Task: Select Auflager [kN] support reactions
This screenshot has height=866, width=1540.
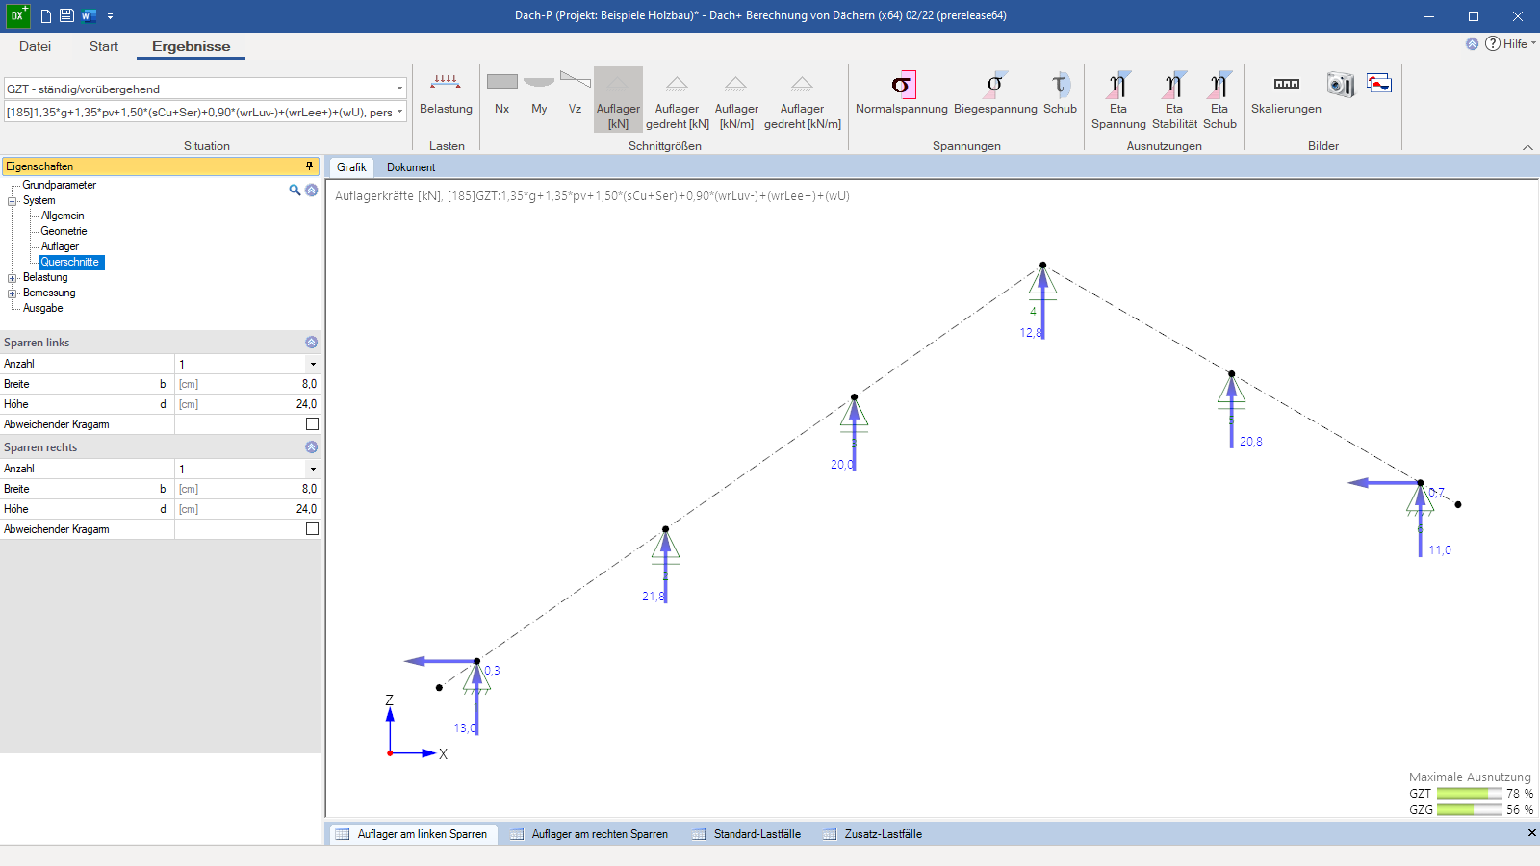Action: tap(618, 99)
